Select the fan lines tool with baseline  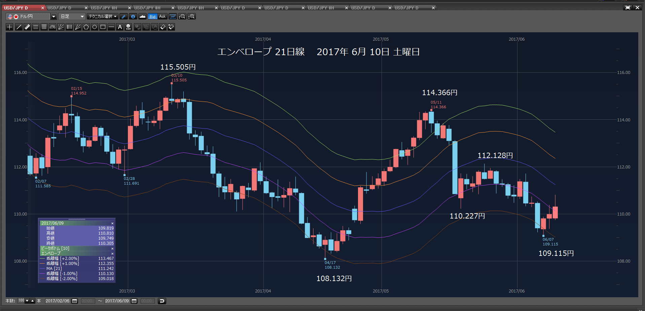61,27
